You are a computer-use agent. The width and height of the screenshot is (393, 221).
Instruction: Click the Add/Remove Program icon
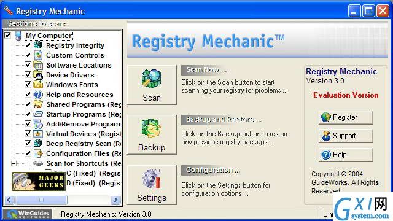click(x=38, y=124)
